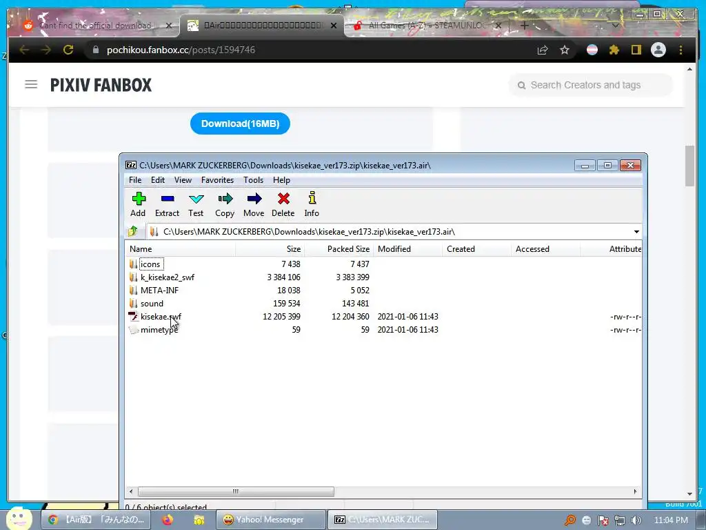Open a new browser tab
706x530 pixels.
click(525, 26)
